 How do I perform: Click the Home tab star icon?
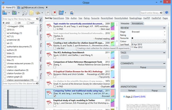tap(4, 8)
